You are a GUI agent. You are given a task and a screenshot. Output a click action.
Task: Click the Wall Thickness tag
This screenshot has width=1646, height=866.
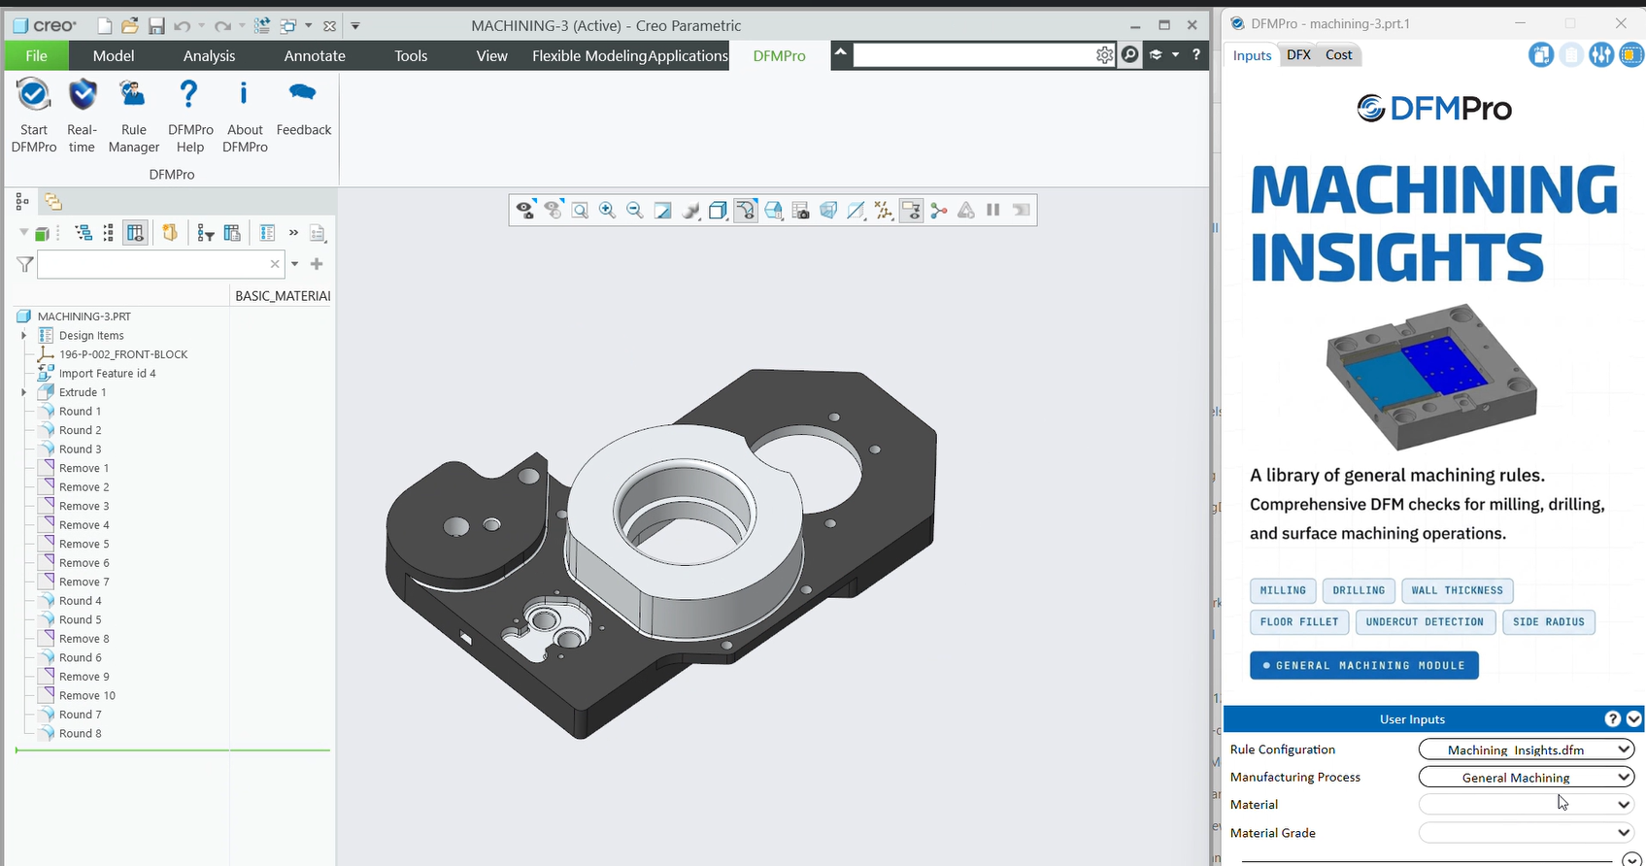click(1457, 590)
